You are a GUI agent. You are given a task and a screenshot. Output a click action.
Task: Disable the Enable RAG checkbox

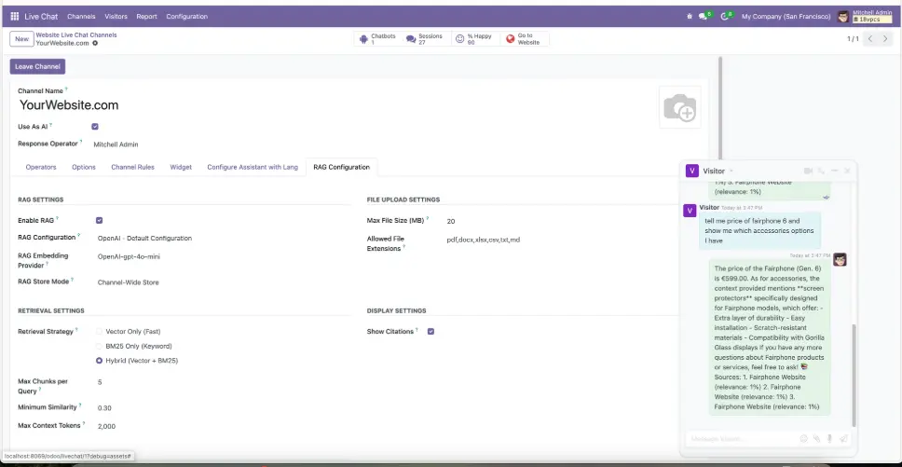coord(99,220)
